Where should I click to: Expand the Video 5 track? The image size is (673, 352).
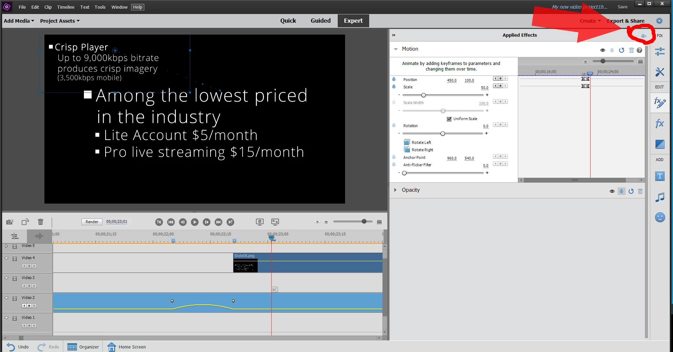[6, 246]
